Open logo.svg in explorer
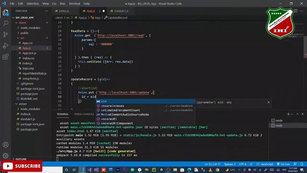Image resolution: width=307 pixels, height=173 pixels. [28, 68]
